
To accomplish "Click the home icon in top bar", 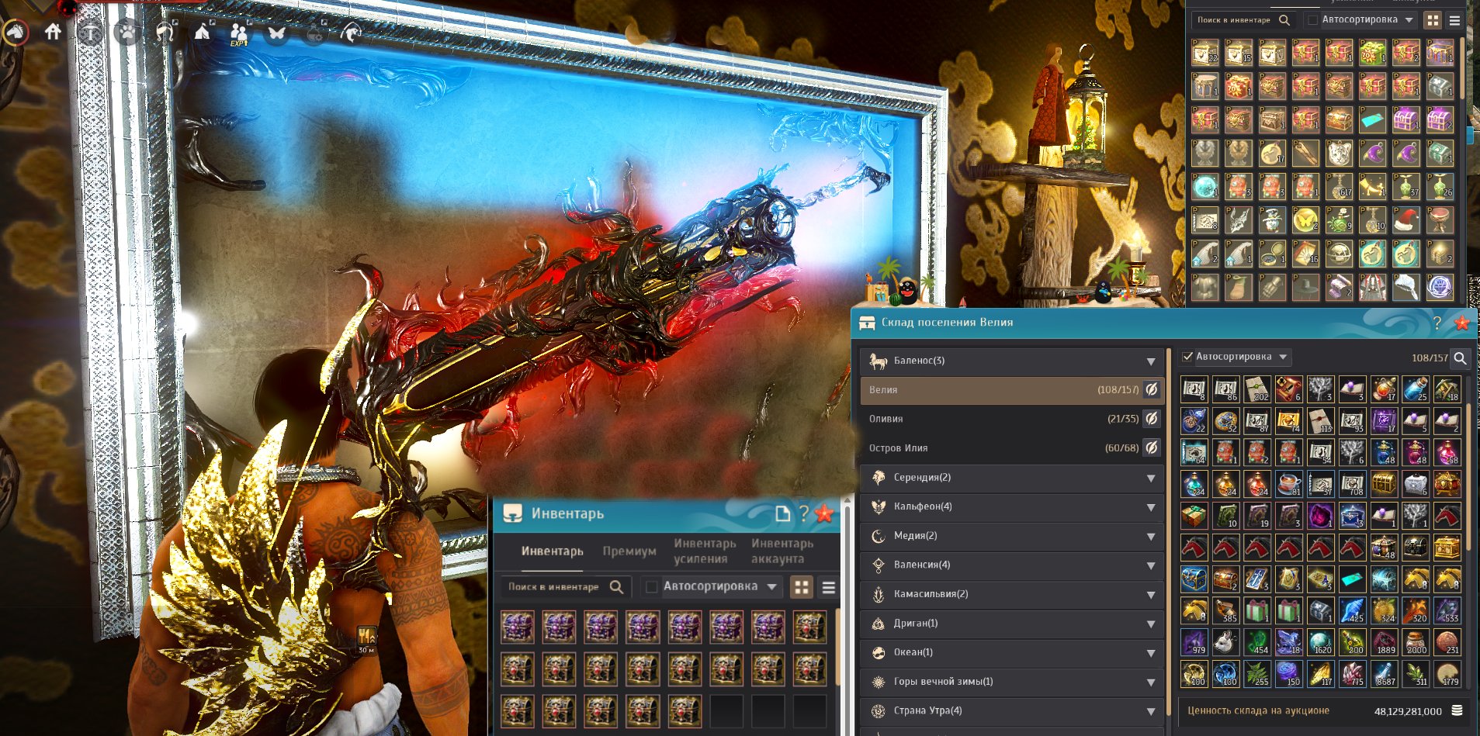I will [x=53, y=32].
